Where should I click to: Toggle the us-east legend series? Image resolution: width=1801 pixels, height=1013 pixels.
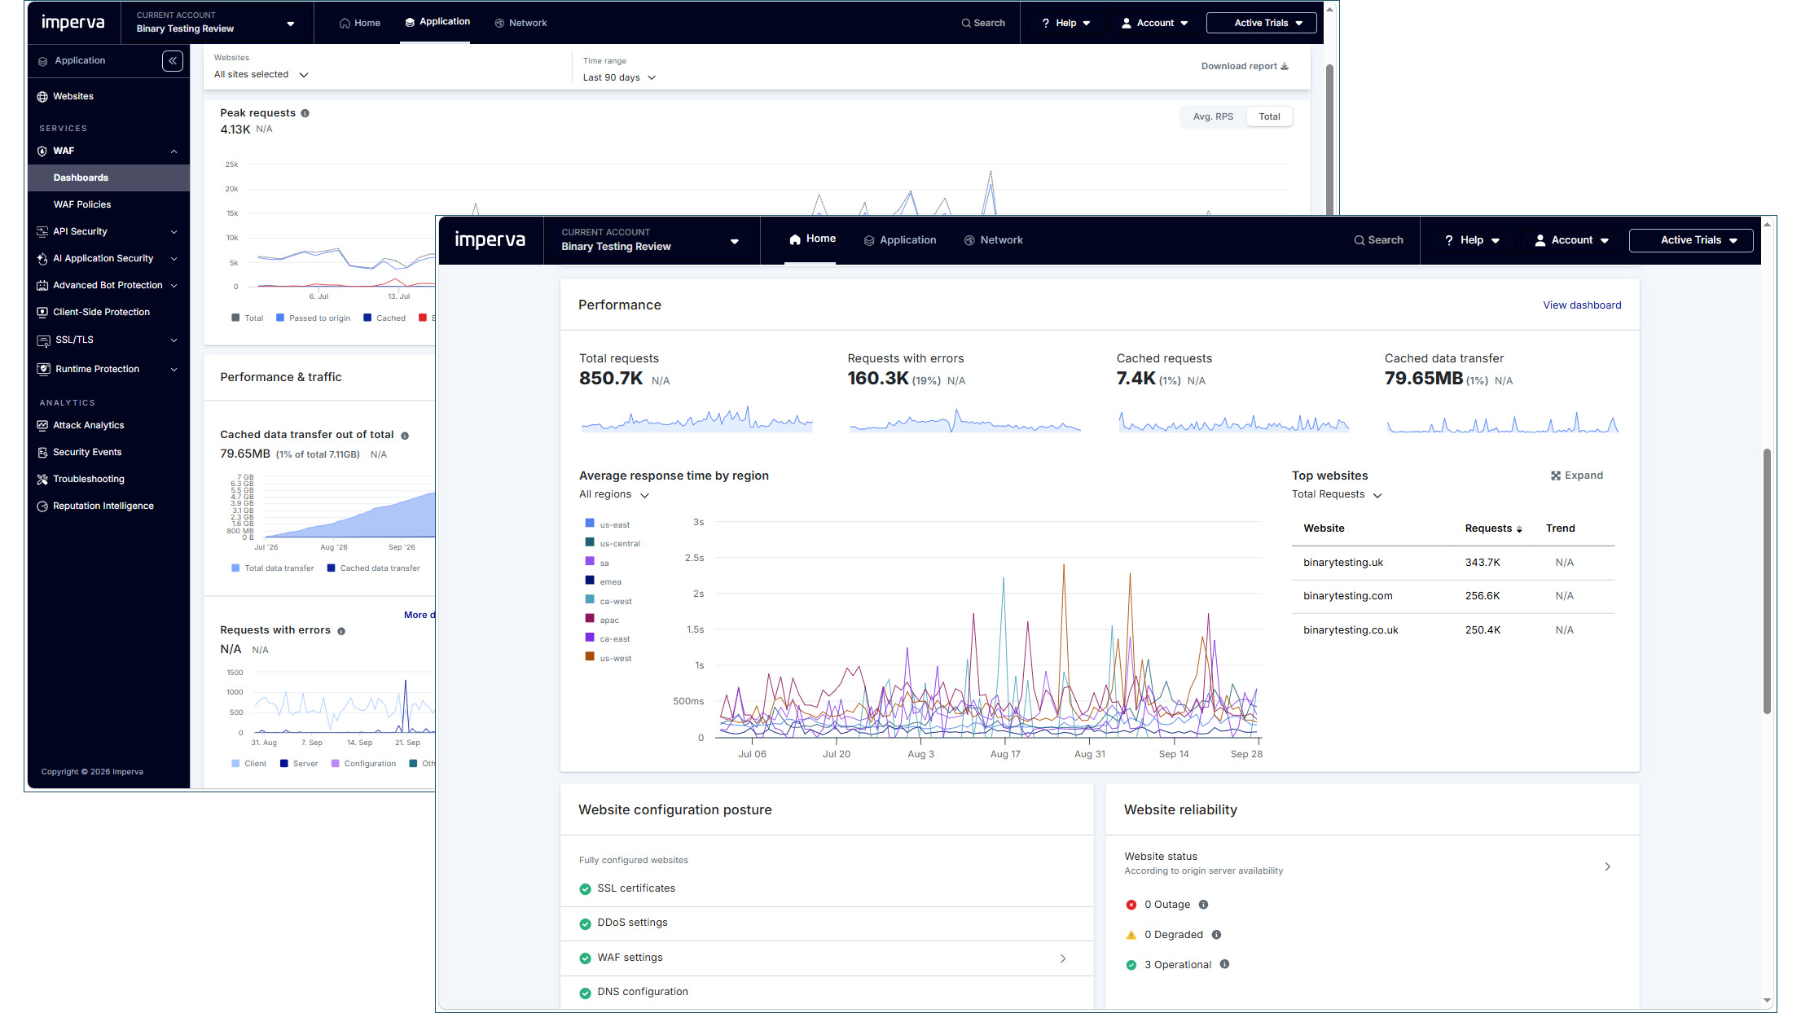coord(608,524)
